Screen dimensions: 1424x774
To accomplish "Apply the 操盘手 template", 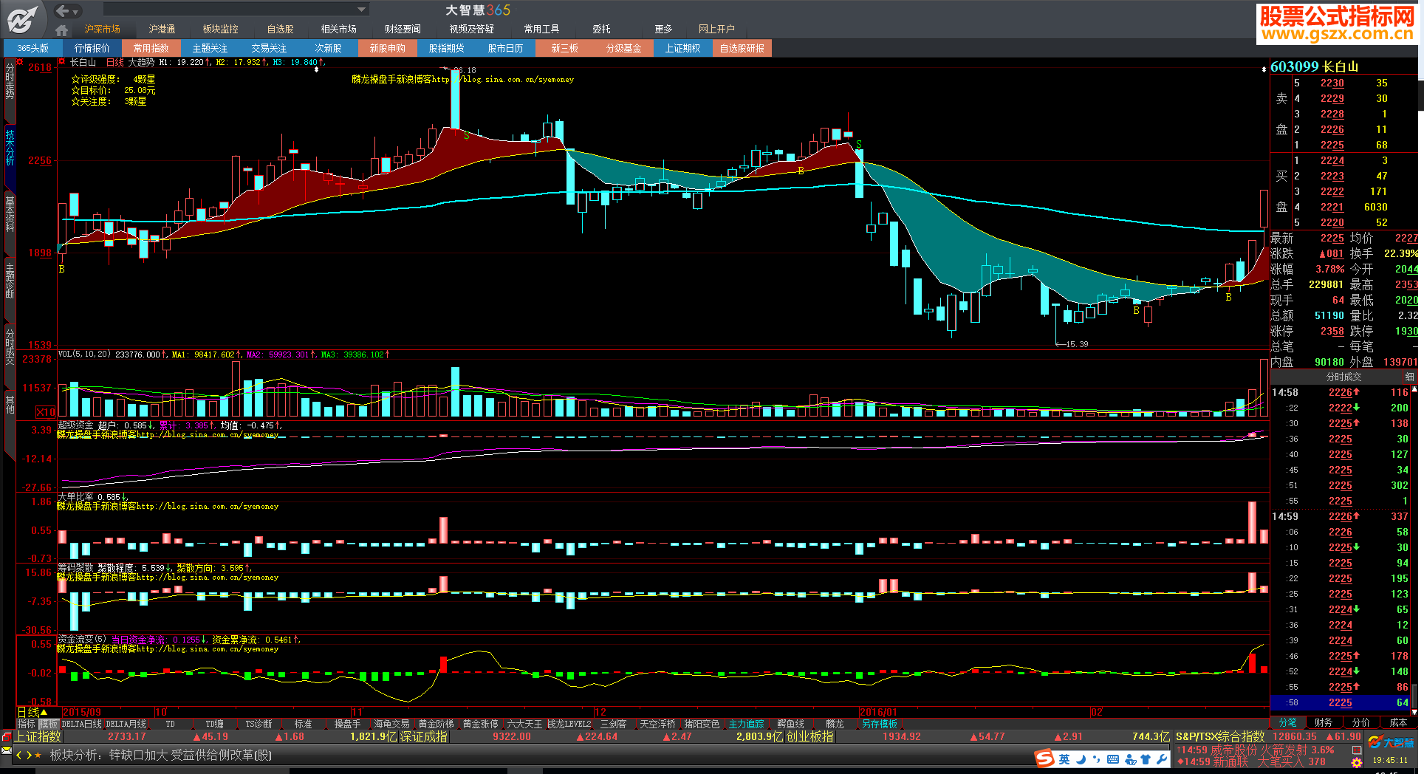I will click(347, 724).
